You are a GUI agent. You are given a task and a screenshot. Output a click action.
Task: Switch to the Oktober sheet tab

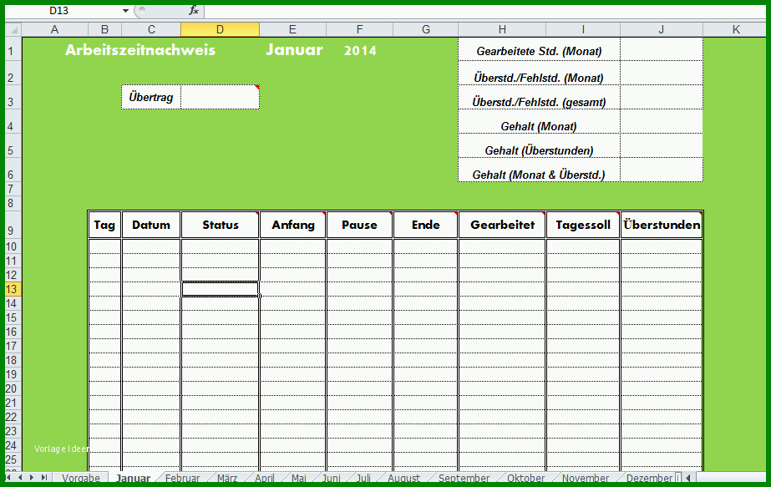(525, 478)
